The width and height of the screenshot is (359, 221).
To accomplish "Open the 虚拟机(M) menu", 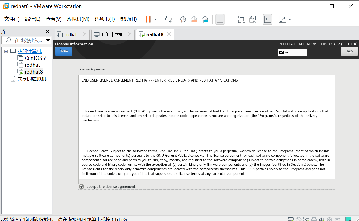I will pos(78,19).
